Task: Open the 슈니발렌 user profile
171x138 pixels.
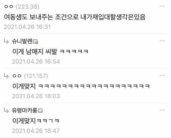Action: pyautogui.click(x=22, y=41)
